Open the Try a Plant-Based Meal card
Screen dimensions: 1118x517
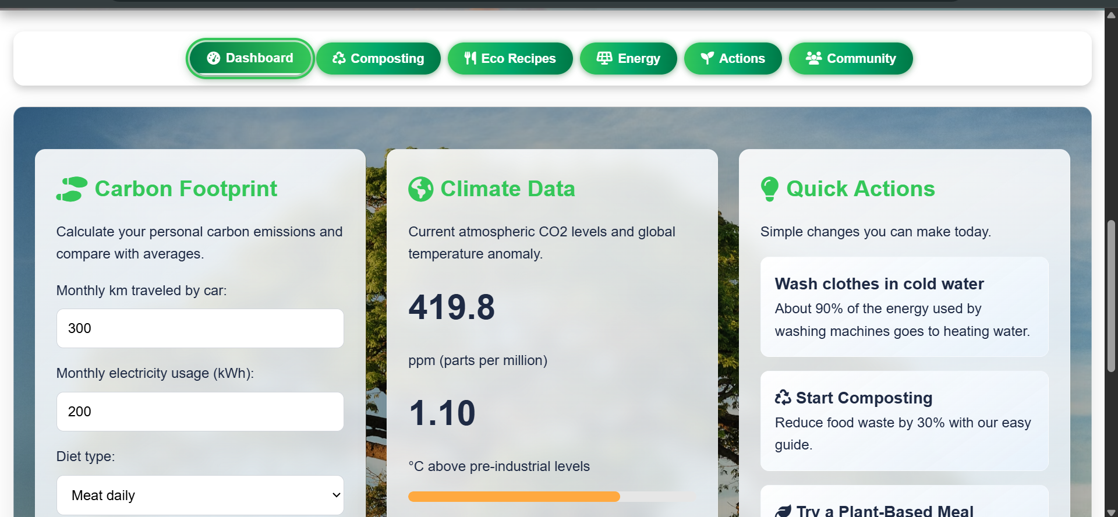[904, 501]
